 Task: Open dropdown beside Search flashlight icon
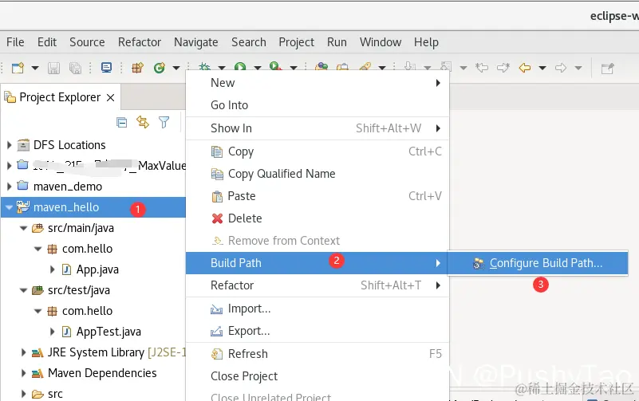pos(382,68)
